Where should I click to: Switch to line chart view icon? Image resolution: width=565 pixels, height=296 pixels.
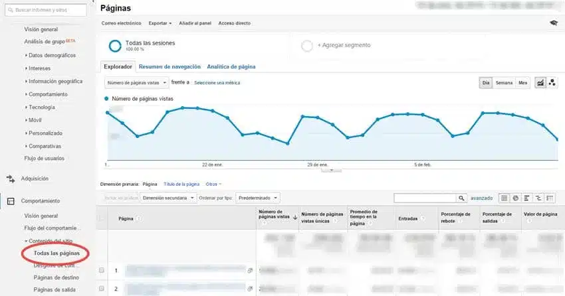tap(540, 83)
